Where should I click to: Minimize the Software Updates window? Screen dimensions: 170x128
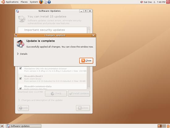[81, 11]
